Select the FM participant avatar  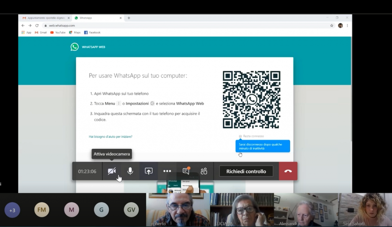pos(42,210)
